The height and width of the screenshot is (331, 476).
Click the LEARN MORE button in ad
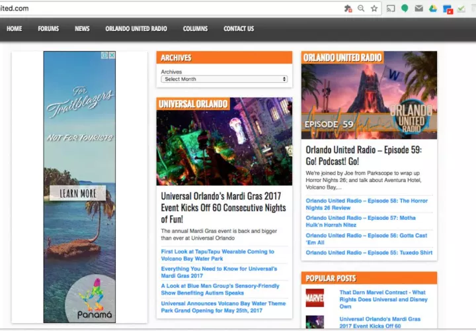pyautogui.click(x=78, y=193)
